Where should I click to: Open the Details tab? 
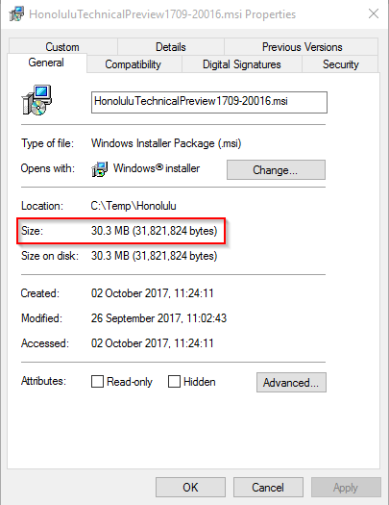click(171, 47)
